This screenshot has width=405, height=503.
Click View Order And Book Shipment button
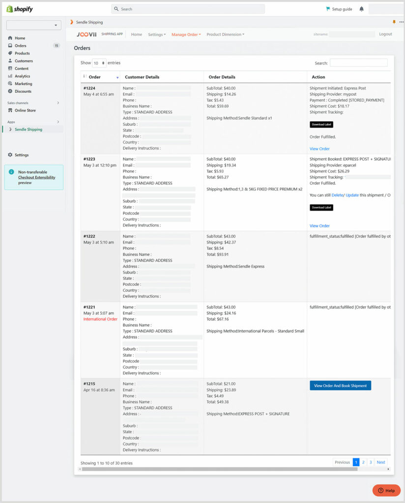tap(341, 386)
